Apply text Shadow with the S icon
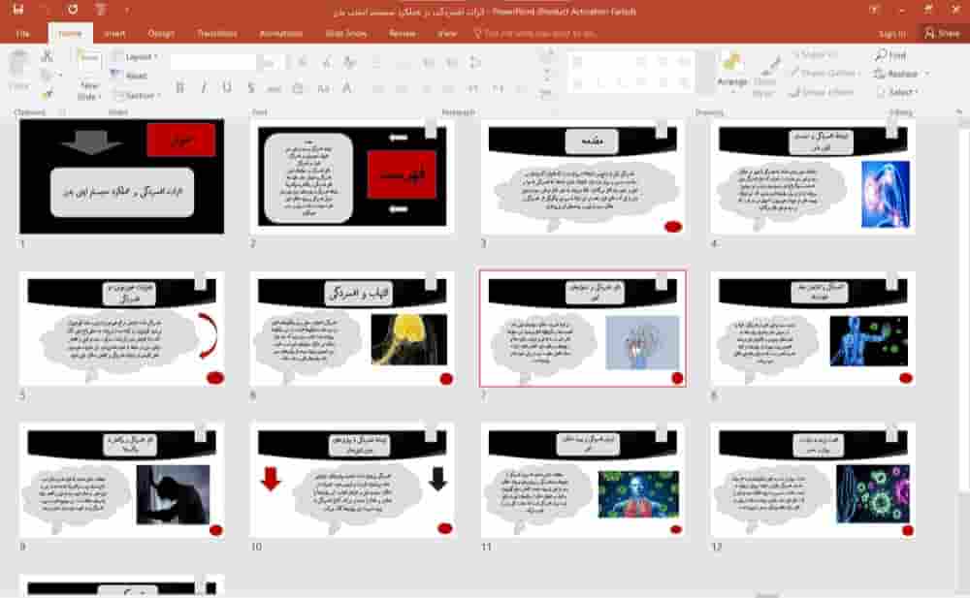Image resolution: width=970 pixels, height=598 pixels. (251, 88)
